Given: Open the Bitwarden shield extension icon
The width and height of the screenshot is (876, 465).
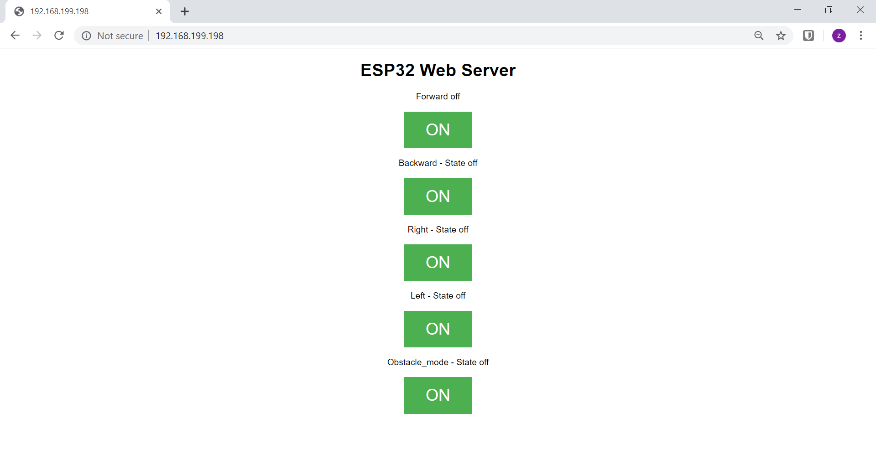Looking at the screenshot, I should coord(808,36).
